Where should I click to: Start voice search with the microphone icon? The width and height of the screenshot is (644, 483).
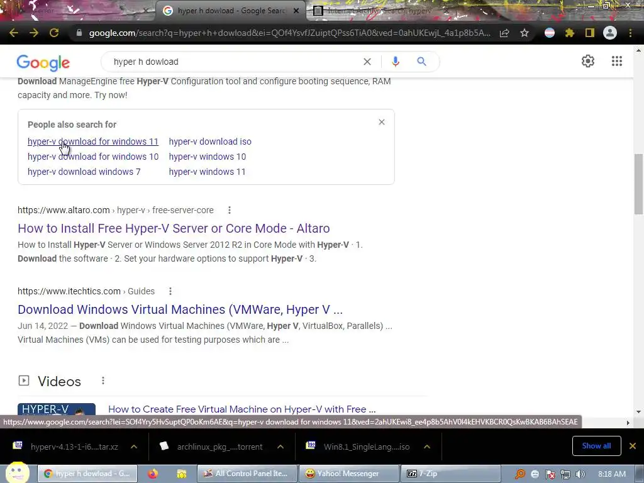(x=396, y=62)
